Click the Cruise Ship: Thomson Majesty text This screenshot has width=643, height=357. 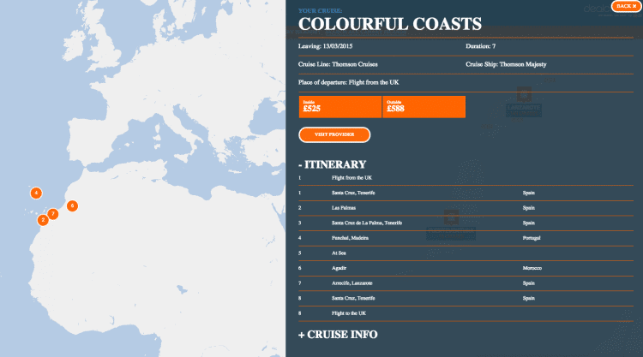506,64
